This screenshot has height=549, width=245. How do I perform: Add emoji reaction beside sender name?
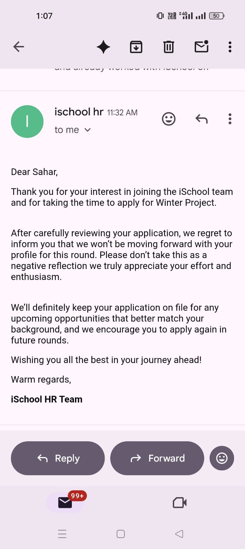168,119
